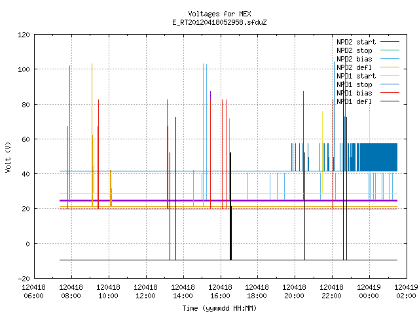Image resolution: width=419 pixels, height=314 pixels.
Task: Click the "NPD2 defl" legend label
Action: pyautogui.click(x=354, y=67)
